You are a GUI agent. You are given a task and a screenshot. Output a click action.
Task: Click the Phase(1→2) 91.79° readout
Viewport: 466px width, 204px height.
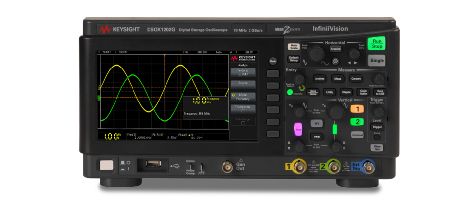coord(190,136)
